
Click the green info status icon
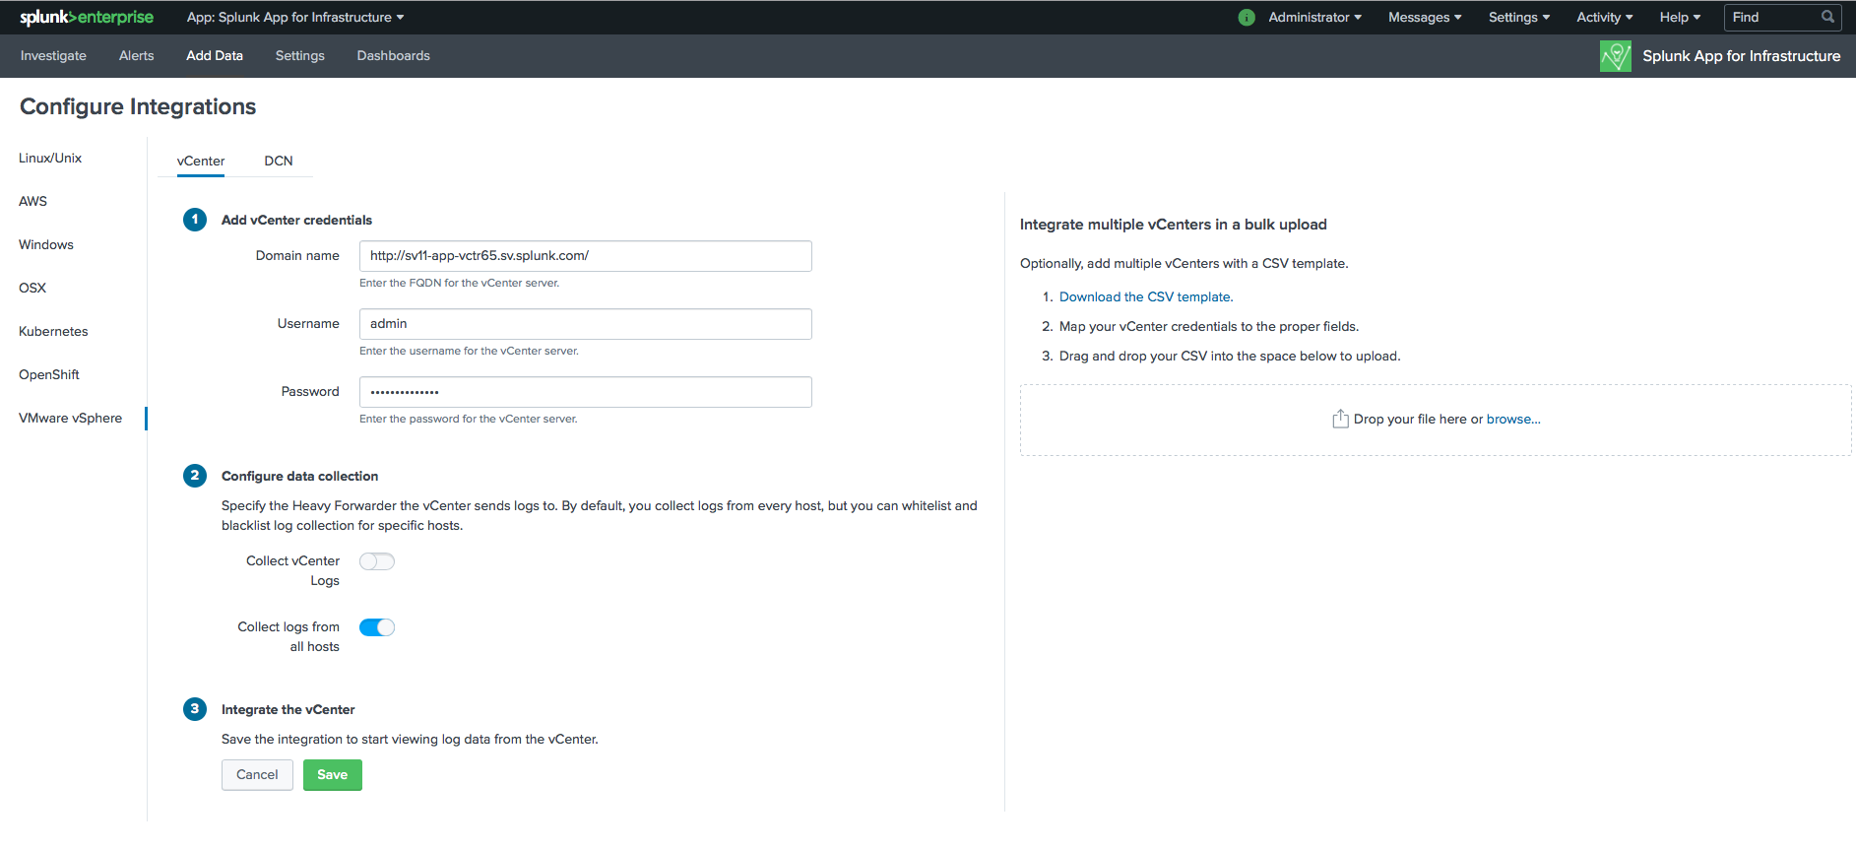(1247, 17)
